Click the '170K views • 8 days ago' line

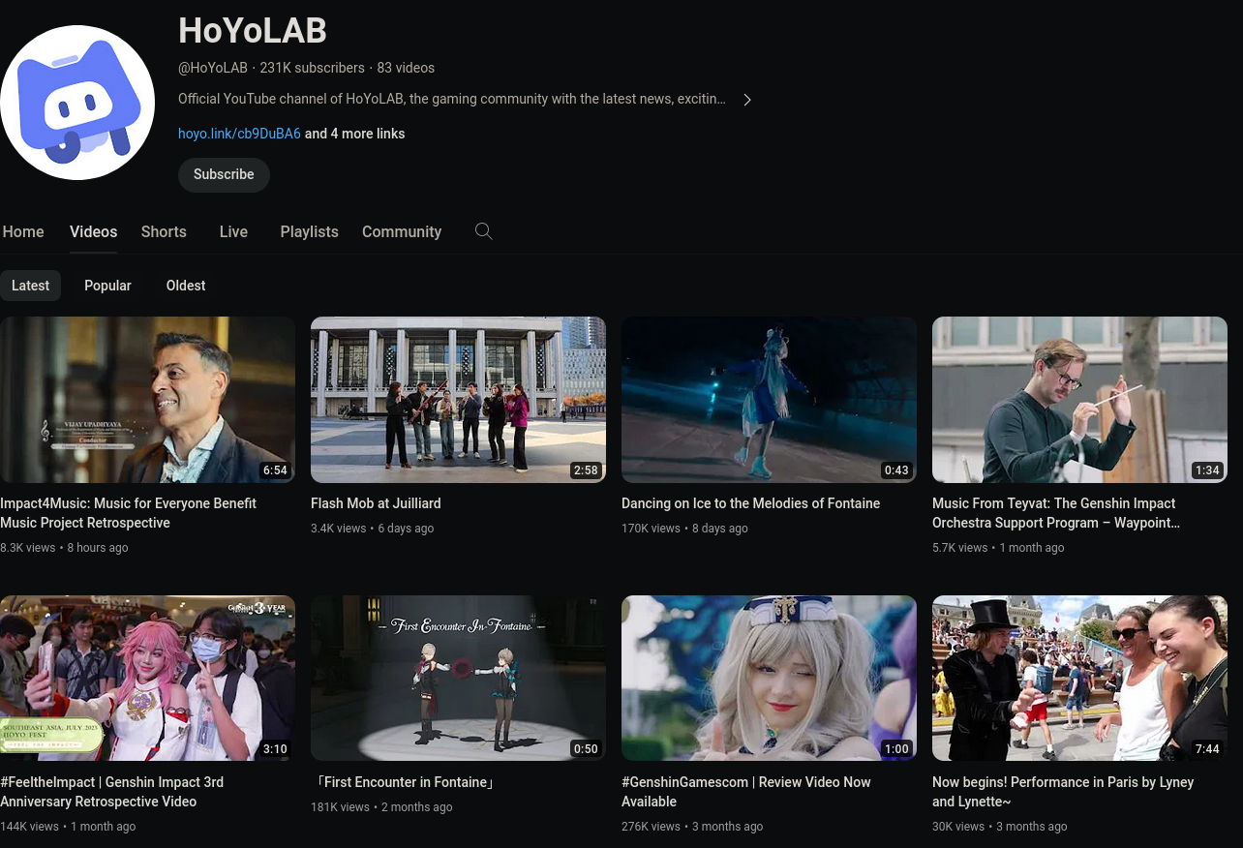click(x=684, y=529)
